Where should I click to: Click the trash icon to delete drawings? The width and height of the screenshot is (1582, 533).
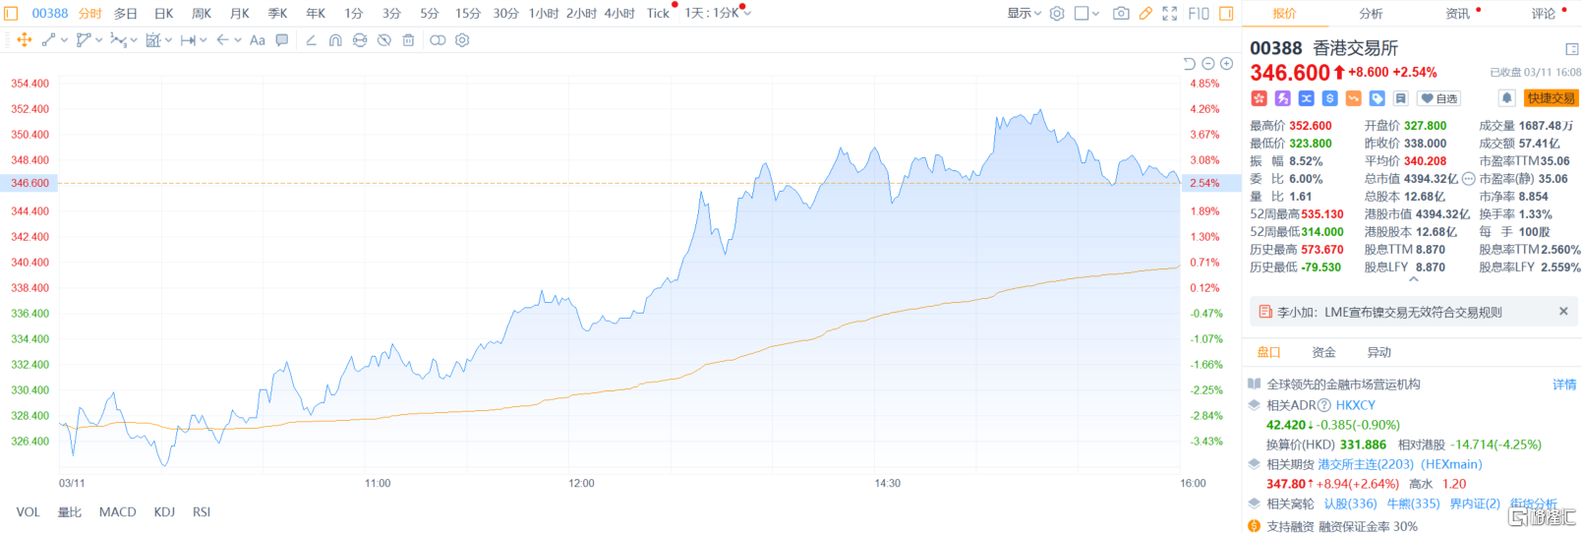tap(408, 40)
